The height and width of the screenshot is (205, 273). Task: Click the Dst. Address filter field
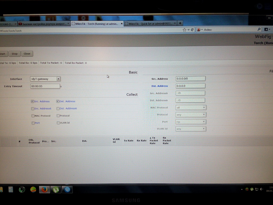tap(190, 86)
